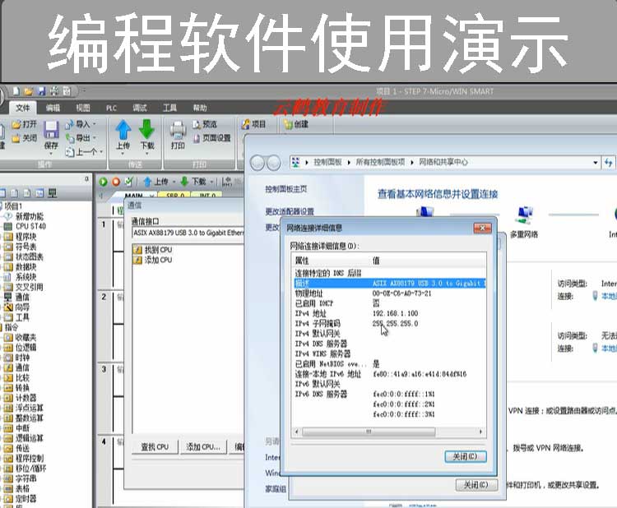The width and height of the screenshot is (617, 508).
Task: Click the green Run button in editor toolbar
Action: pyautogui.click(x=104, y=182)
